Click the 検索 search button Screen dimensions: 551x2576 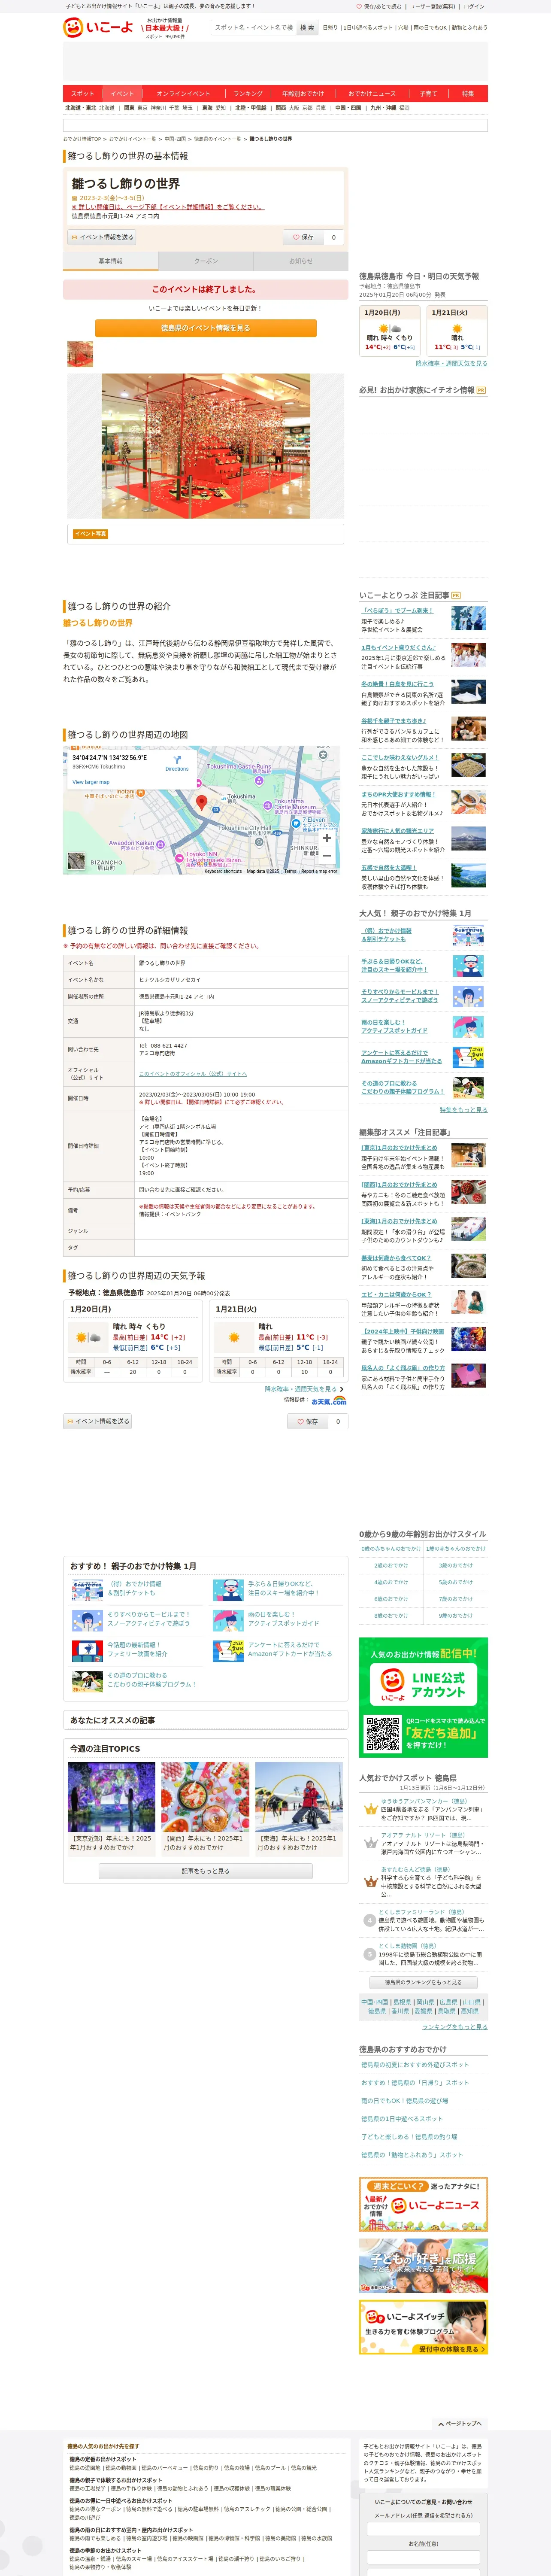coord(307,28)
